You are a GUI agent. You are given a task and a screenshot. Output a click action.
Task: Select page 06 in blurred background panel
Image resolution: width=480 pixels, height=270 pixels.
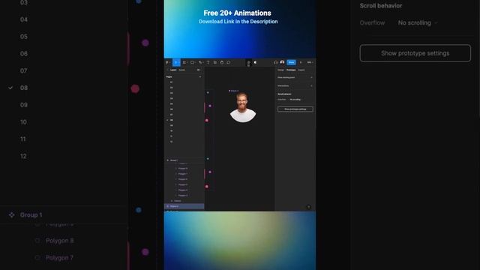coord(24,54)
